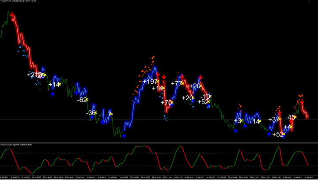
Task: Select the +77 profit label
Action: tap(175, 84)
